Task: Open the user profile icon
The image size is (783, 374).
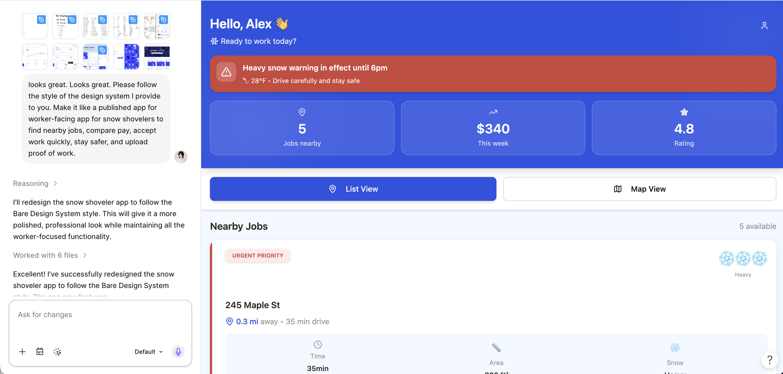Action: point(764,25)
